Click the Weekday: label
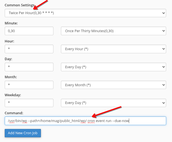Screen dimensions: 172x142 [13, 95]
